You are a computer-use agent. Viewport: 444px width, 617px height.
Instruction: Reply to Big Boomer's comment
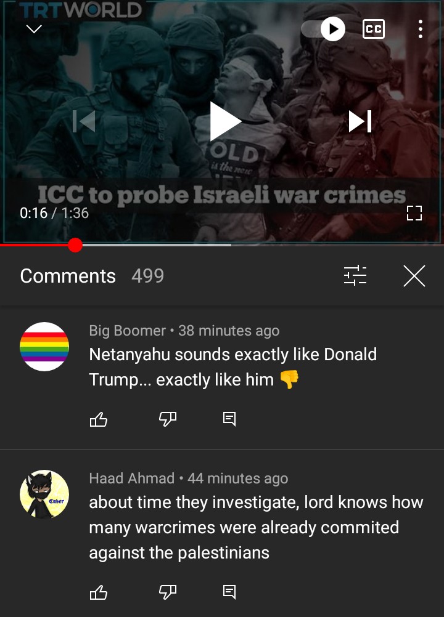pyautogui.click(x=229, y=419)
